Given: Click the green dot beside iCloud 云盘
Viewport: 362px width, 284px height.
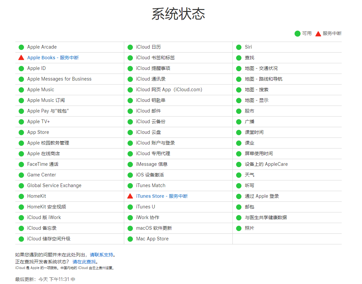Looking at the screenshot, I should pos(130,133).
